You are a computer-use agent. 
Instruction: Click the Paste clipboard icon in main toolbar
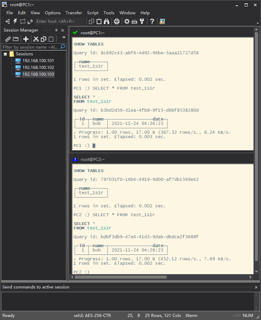pyautogui.click(x=99, y=21)
